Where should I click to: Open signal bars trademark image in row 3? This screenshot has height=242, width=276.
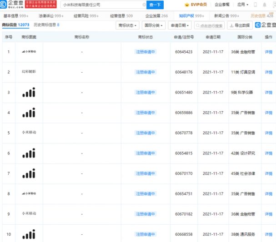click(x=29, y=92)
